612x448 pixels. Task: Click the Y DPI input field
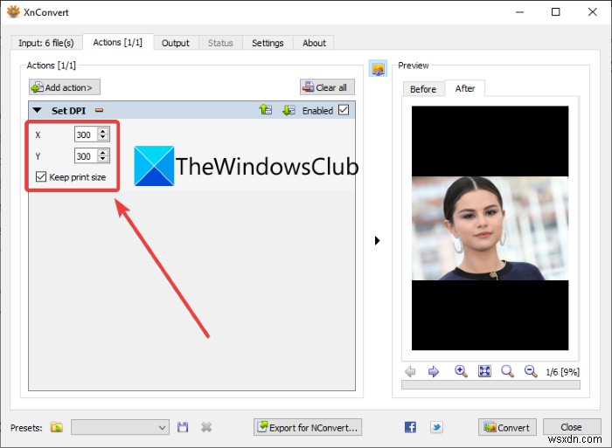[x=87, y=156]
